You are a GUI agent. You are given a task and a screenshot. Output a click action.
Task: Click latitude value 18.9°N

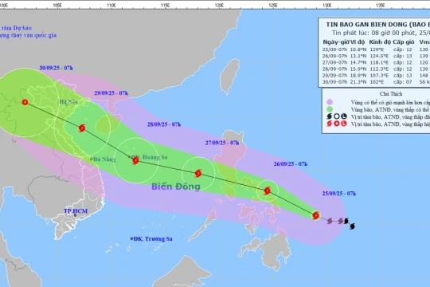[358, 76]
